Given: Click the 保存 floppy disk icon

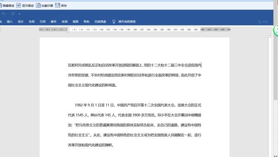Looking at the screenshot, I should coord(57,5).
